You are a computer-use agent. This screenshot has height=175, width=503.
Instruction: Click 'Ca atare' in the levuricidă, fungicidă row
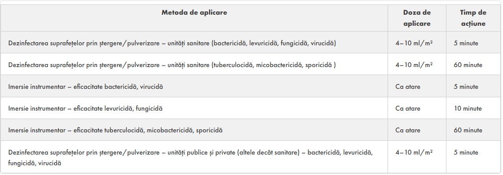tap(408, 108)
